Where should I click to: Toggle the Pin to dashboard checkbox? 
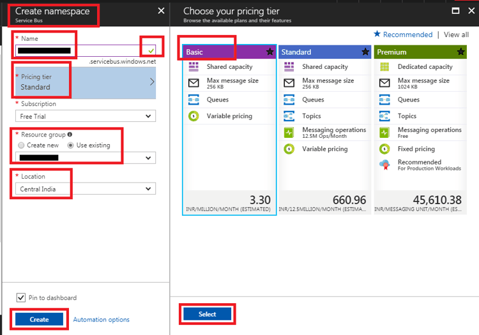[20, 298]
